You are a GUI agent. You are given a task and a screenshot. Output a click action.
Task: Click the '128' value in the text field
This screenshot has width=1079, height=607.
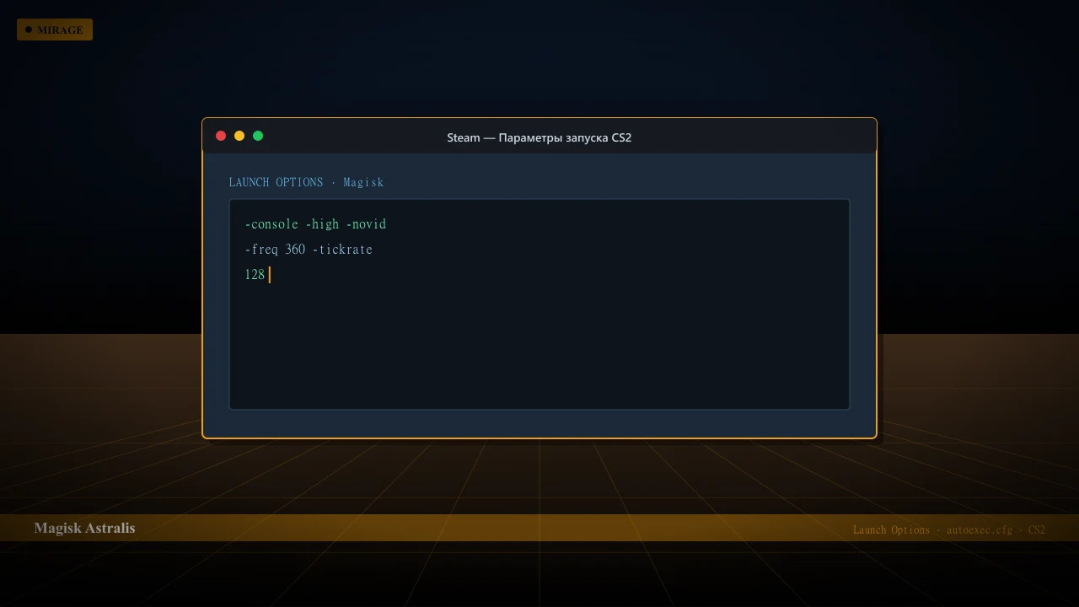[x=255, y=275]
